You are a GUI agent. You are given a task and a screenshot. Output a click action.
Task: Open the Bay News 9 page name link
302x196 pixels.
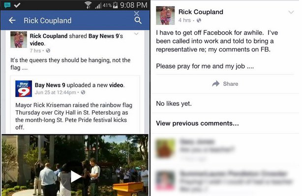tap(50, 85)
